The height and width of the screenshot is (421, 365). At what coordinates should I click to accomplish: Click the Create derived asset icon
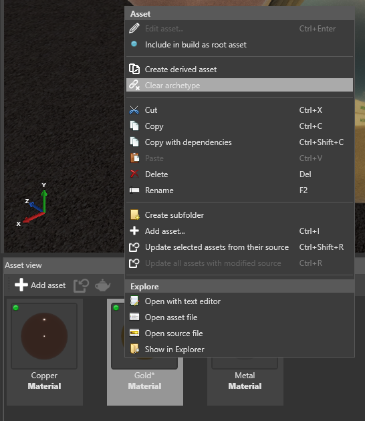pos(134,69)
